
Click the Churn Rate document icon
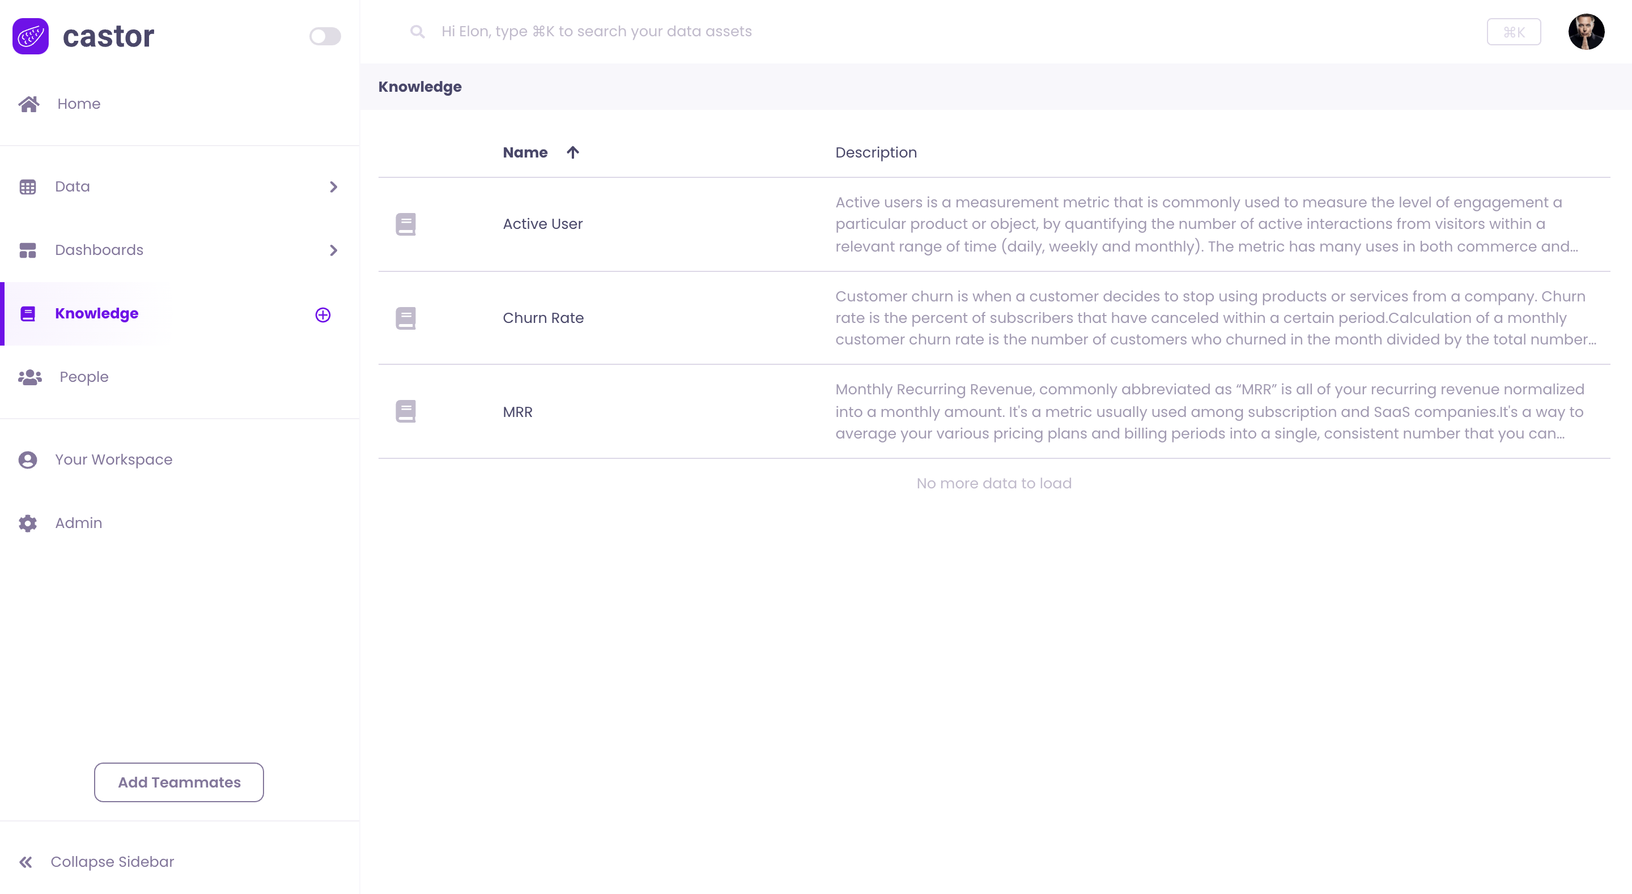click(x=406, y=318)
